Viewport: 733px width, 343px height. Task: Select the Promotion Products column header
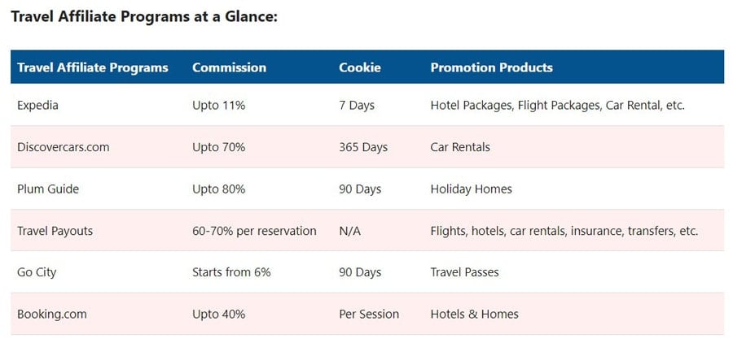coord(491,67)
